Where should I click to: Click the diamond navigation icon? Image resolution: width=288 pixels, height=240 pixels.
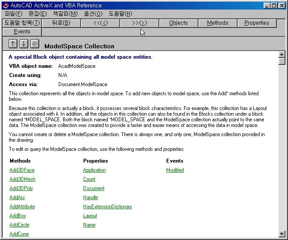click(35, 44)
